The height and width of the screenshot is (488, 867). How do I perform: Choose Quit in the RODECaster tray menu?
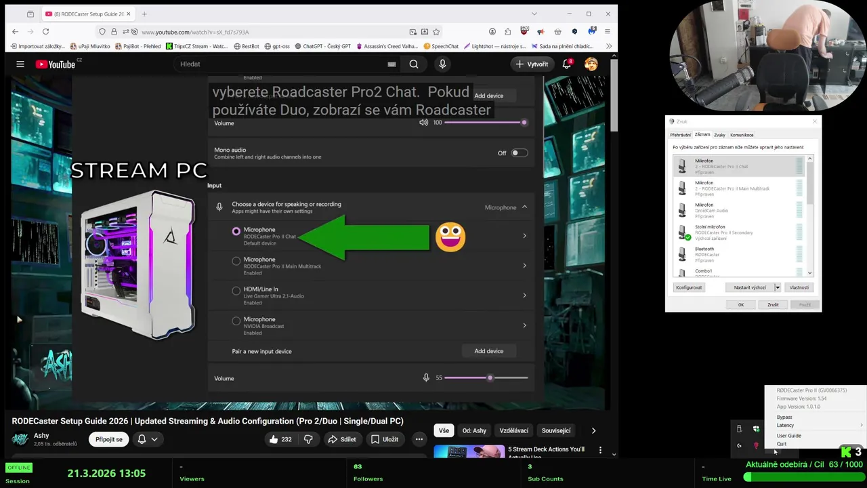pos(782,444)
